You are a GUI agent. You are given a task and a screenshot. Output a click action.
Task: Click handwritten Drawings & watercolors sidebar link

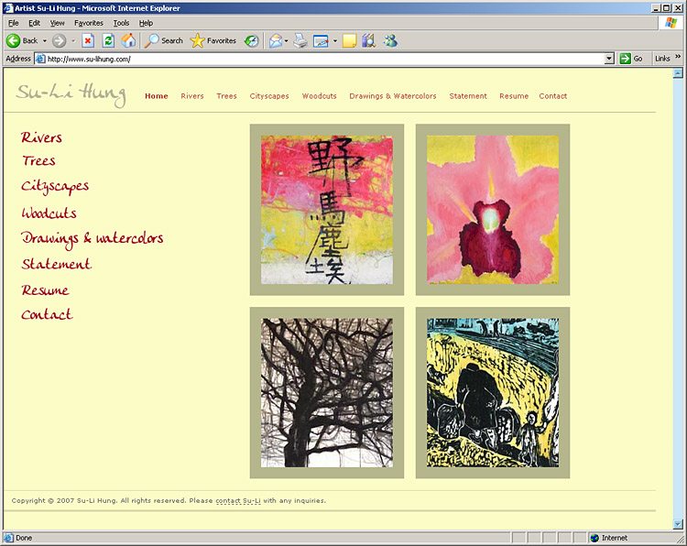tap(92, 239)
